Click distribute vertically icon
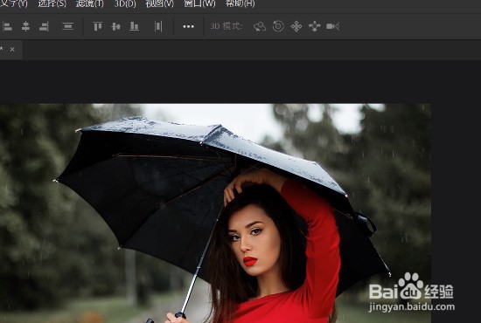This screenshot has height=323, width=481. point(68,27)
